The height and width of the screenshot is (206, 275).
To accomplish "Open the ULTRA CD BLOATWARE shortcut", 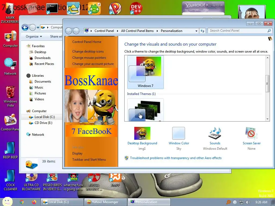I will click(31, 182).
